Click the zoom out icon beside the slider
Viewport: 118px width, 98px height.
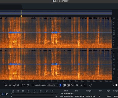113,85
